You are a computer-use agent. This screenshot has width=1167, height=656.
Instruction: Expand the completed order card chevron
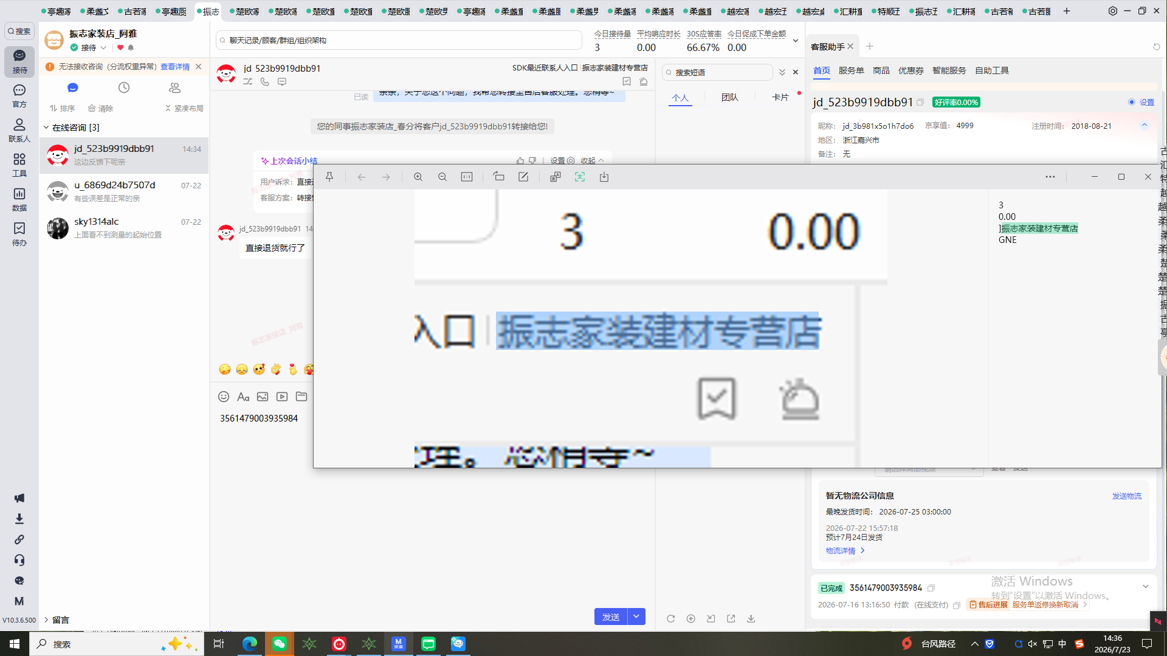pyautogui.click(x=1146, y=587)
